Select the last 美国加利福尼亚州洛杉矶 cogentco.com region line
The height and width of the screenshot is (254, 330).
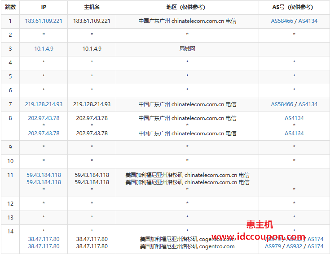[187, 246]
